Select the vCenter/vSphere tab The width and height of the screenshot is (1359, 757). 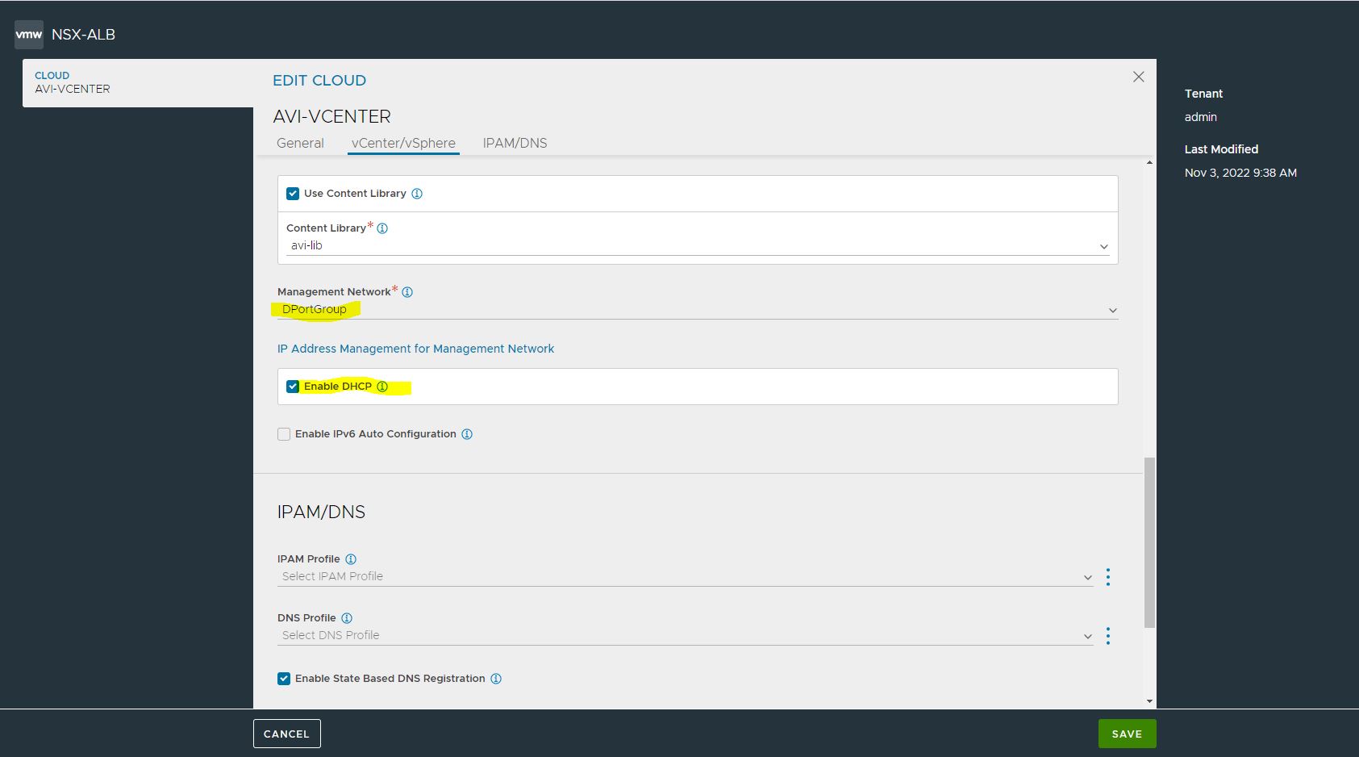pos(403,143)
